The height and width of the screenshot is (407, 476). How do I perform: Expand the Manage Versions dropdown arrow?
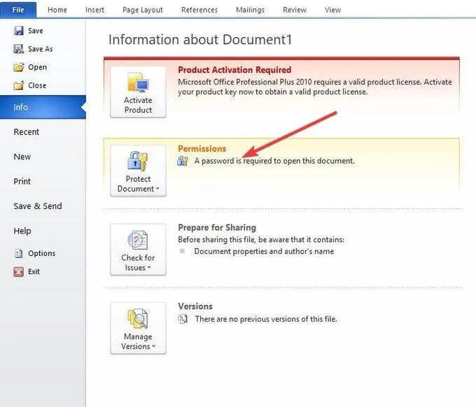point(153,346)
